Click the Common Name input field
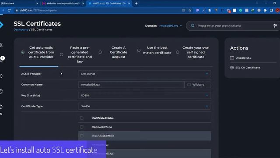This screenshot has width=280, height=158. pos(131,85)
